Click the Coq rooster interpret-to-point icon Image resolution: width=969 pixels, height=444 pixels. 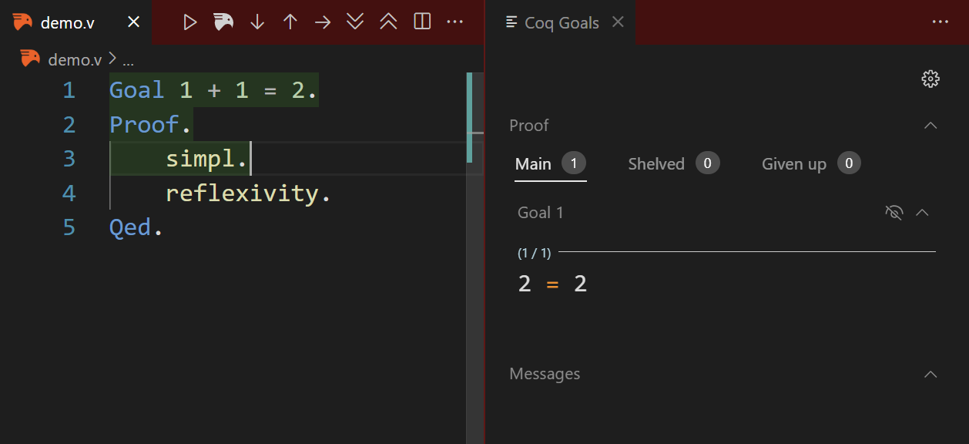pos(223,22)
